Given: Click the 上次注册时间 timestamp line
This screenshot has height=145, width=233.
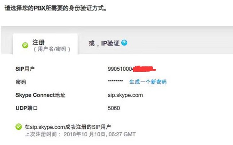Looking at the screenshot, I should coord(80,134).
